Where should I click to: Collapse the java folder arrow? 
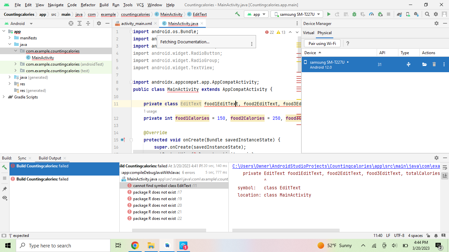click(x=10, y=44)
